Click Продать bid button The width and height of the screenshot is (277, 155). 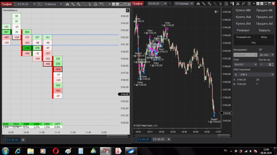pyautogui.click(x=264, y=23)
